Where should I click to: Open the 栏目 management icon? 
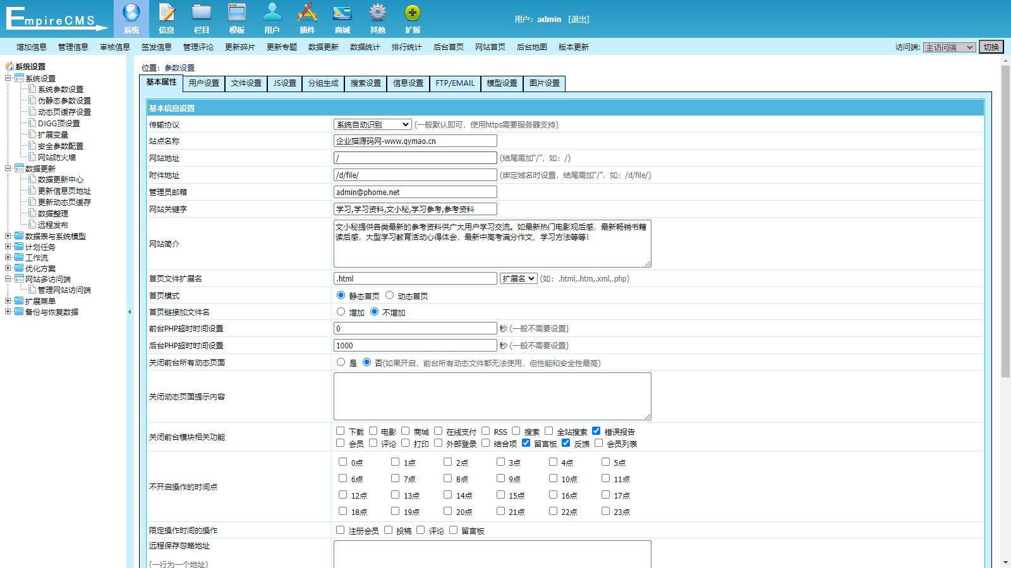coord(202,18)
